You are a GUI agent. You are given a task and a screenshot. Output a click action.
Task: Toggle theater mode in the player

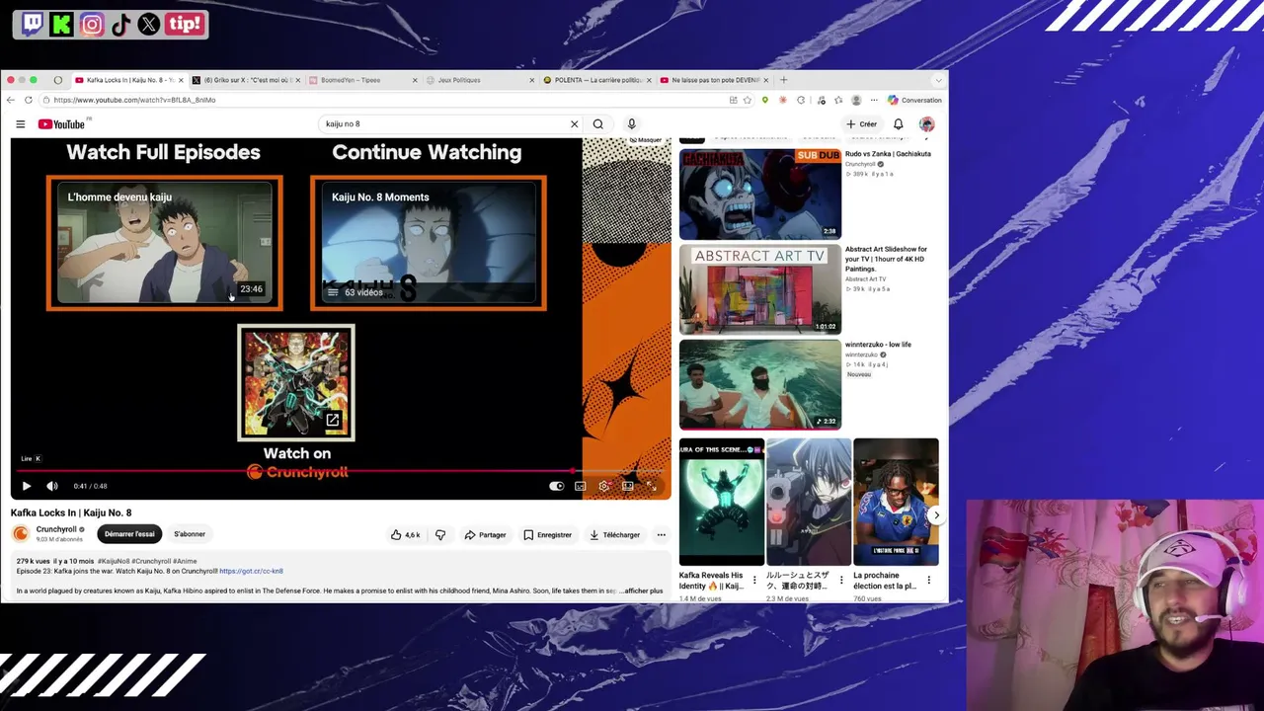(x=628, y=486)
